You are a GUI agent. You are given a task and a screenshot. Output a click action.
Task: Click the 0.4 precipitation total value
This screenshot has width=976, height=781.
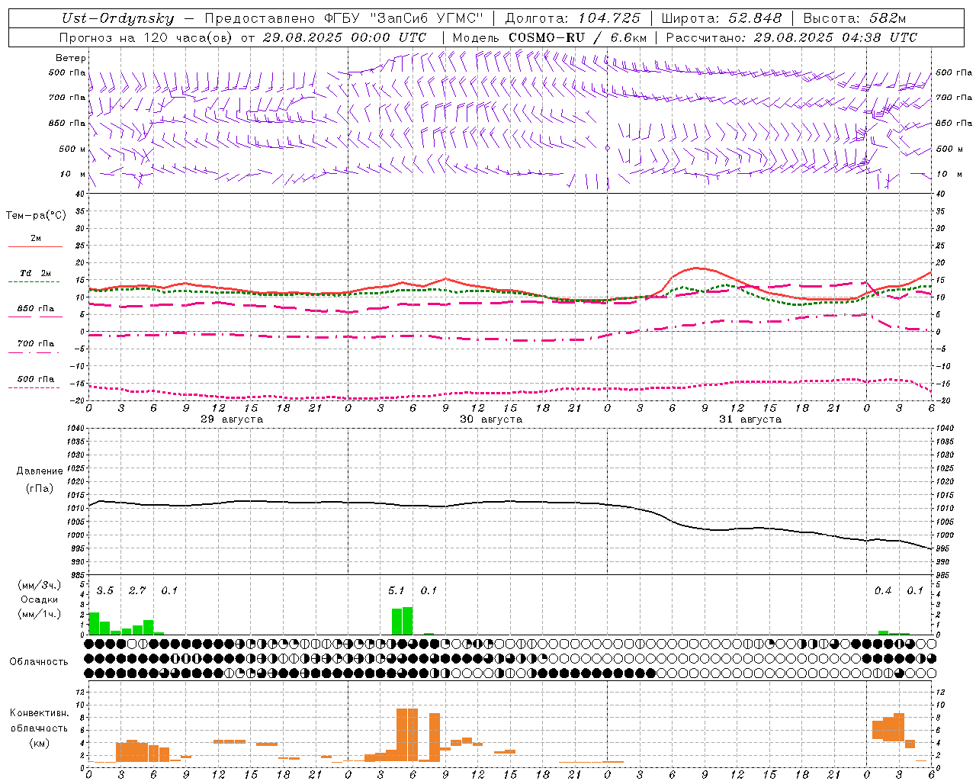click(x=883, y=591)
